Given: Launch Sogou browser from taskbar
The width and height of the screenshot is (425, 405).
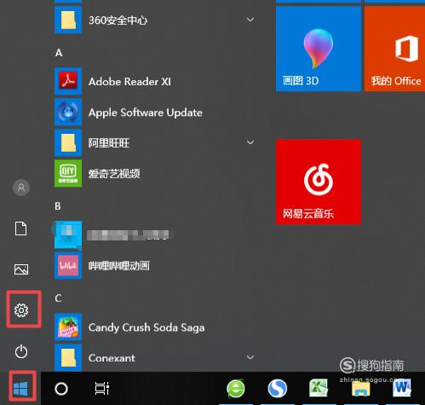Looking at the screenshot, I should pos(278,389).
